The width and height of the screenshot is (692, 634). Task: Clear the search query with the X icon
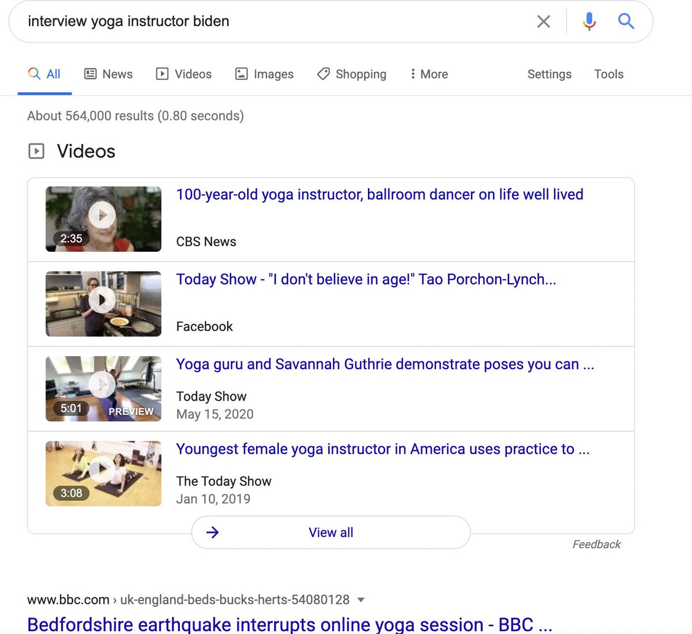tap(543, 21)
